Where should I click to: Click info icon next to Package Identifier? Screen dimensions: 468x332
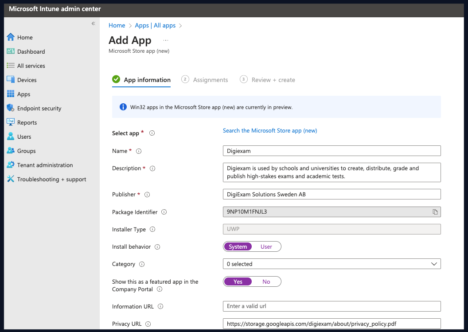point(164,212)
